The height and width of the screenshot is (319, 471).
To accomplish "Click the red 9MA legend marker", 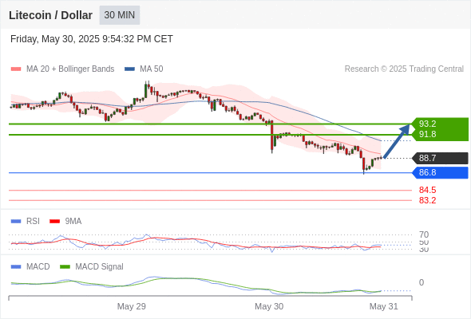I will pyautogui.click(x=54, y=222).
